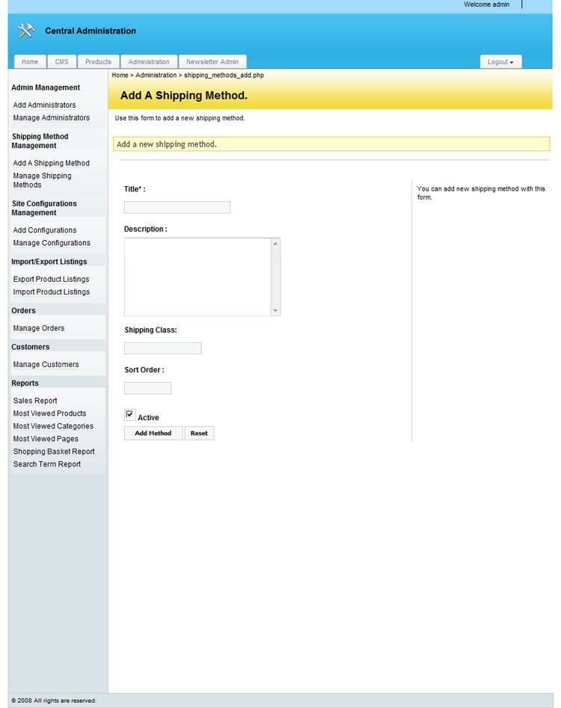The height and width of the screenshot is (708, 561).
Task: Open Add Configurations link
Action: point(45,230)
